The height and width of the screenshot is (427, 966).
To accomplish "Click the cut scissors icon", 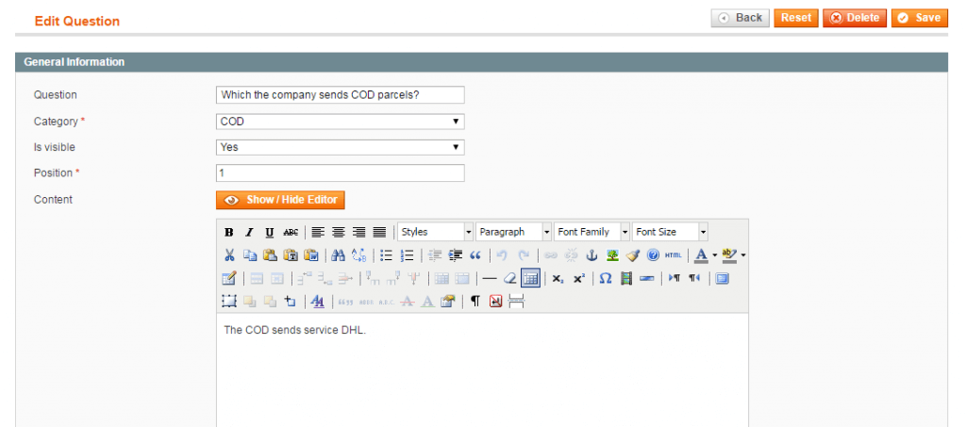I will (229, 255).
